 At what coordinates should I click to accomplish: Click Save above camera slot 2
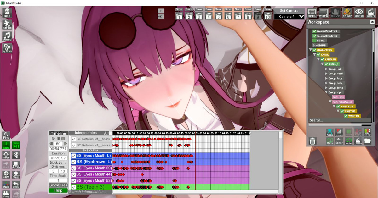coord(189,9)
